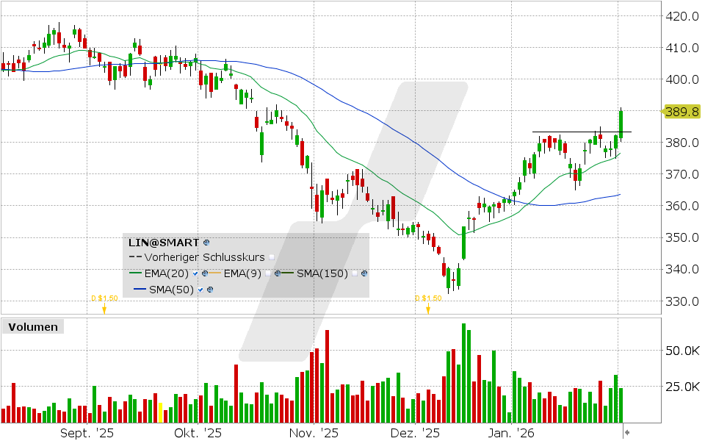Click the LIN@SMART symbol label
This screenshot has width=705, height=441.
pyautogui.click(x=163, y=242)
